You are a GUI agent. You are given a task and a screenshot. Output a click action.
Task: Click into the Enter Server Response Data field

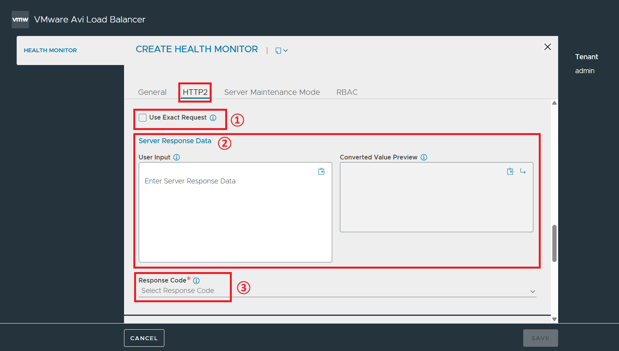(235, 212)
